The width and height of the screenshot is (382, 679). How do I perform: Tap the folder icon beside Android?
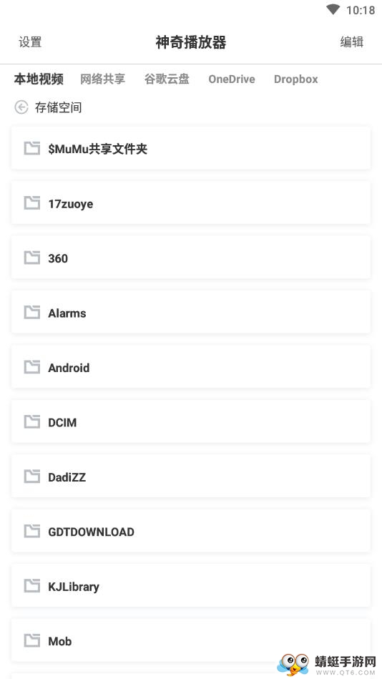pos(31,367)
